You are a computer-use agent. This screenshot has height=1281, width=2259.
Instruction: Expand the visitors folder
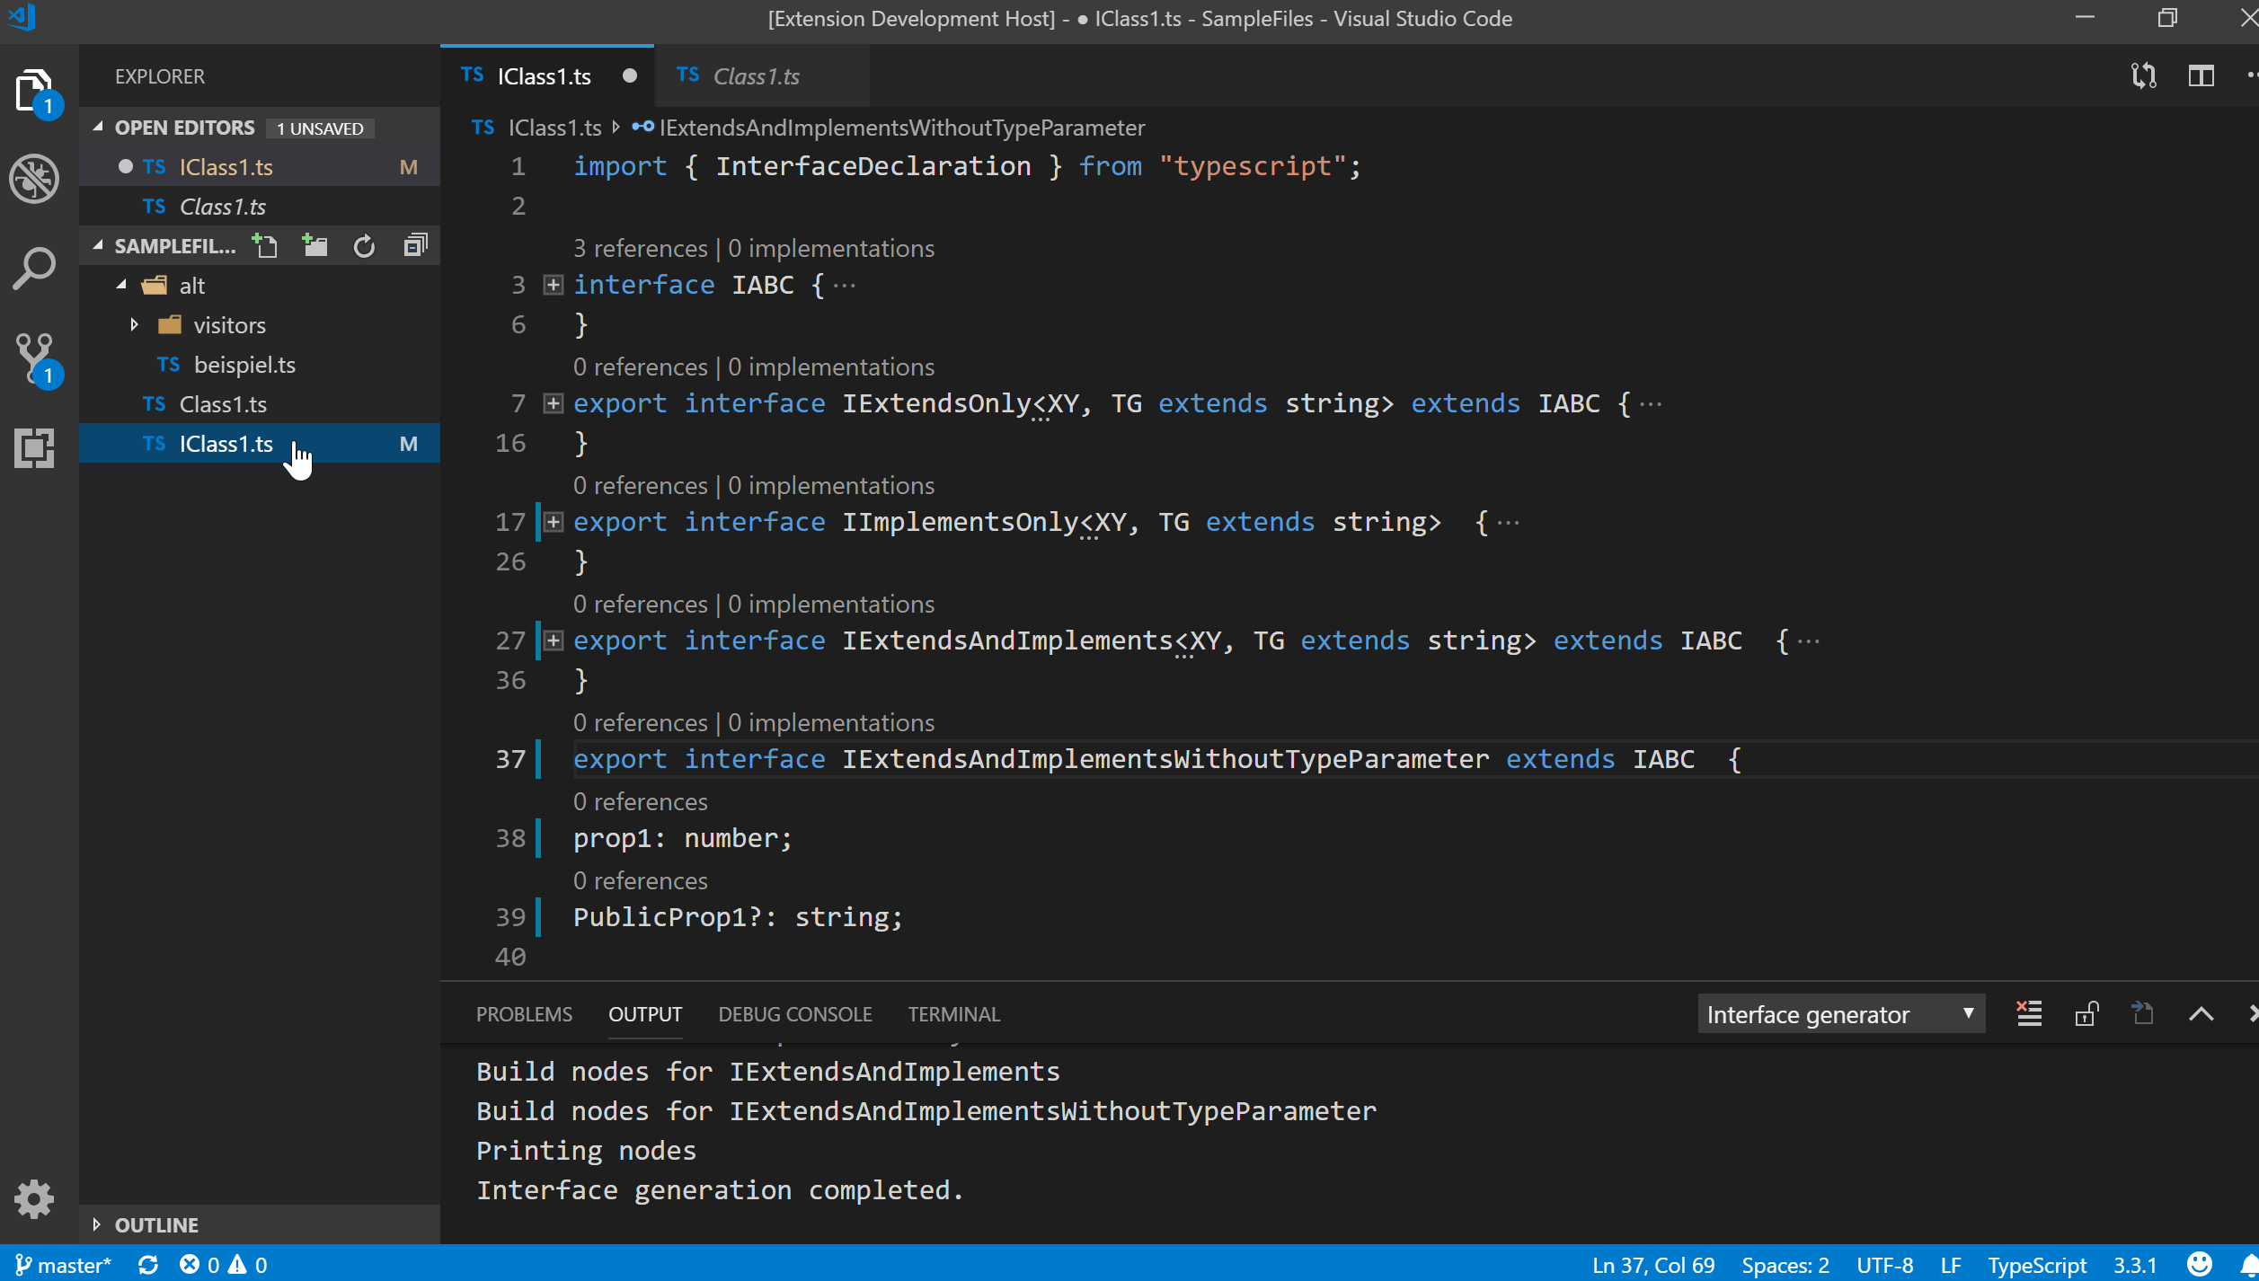pyautogui.click(x=135, y=324)
